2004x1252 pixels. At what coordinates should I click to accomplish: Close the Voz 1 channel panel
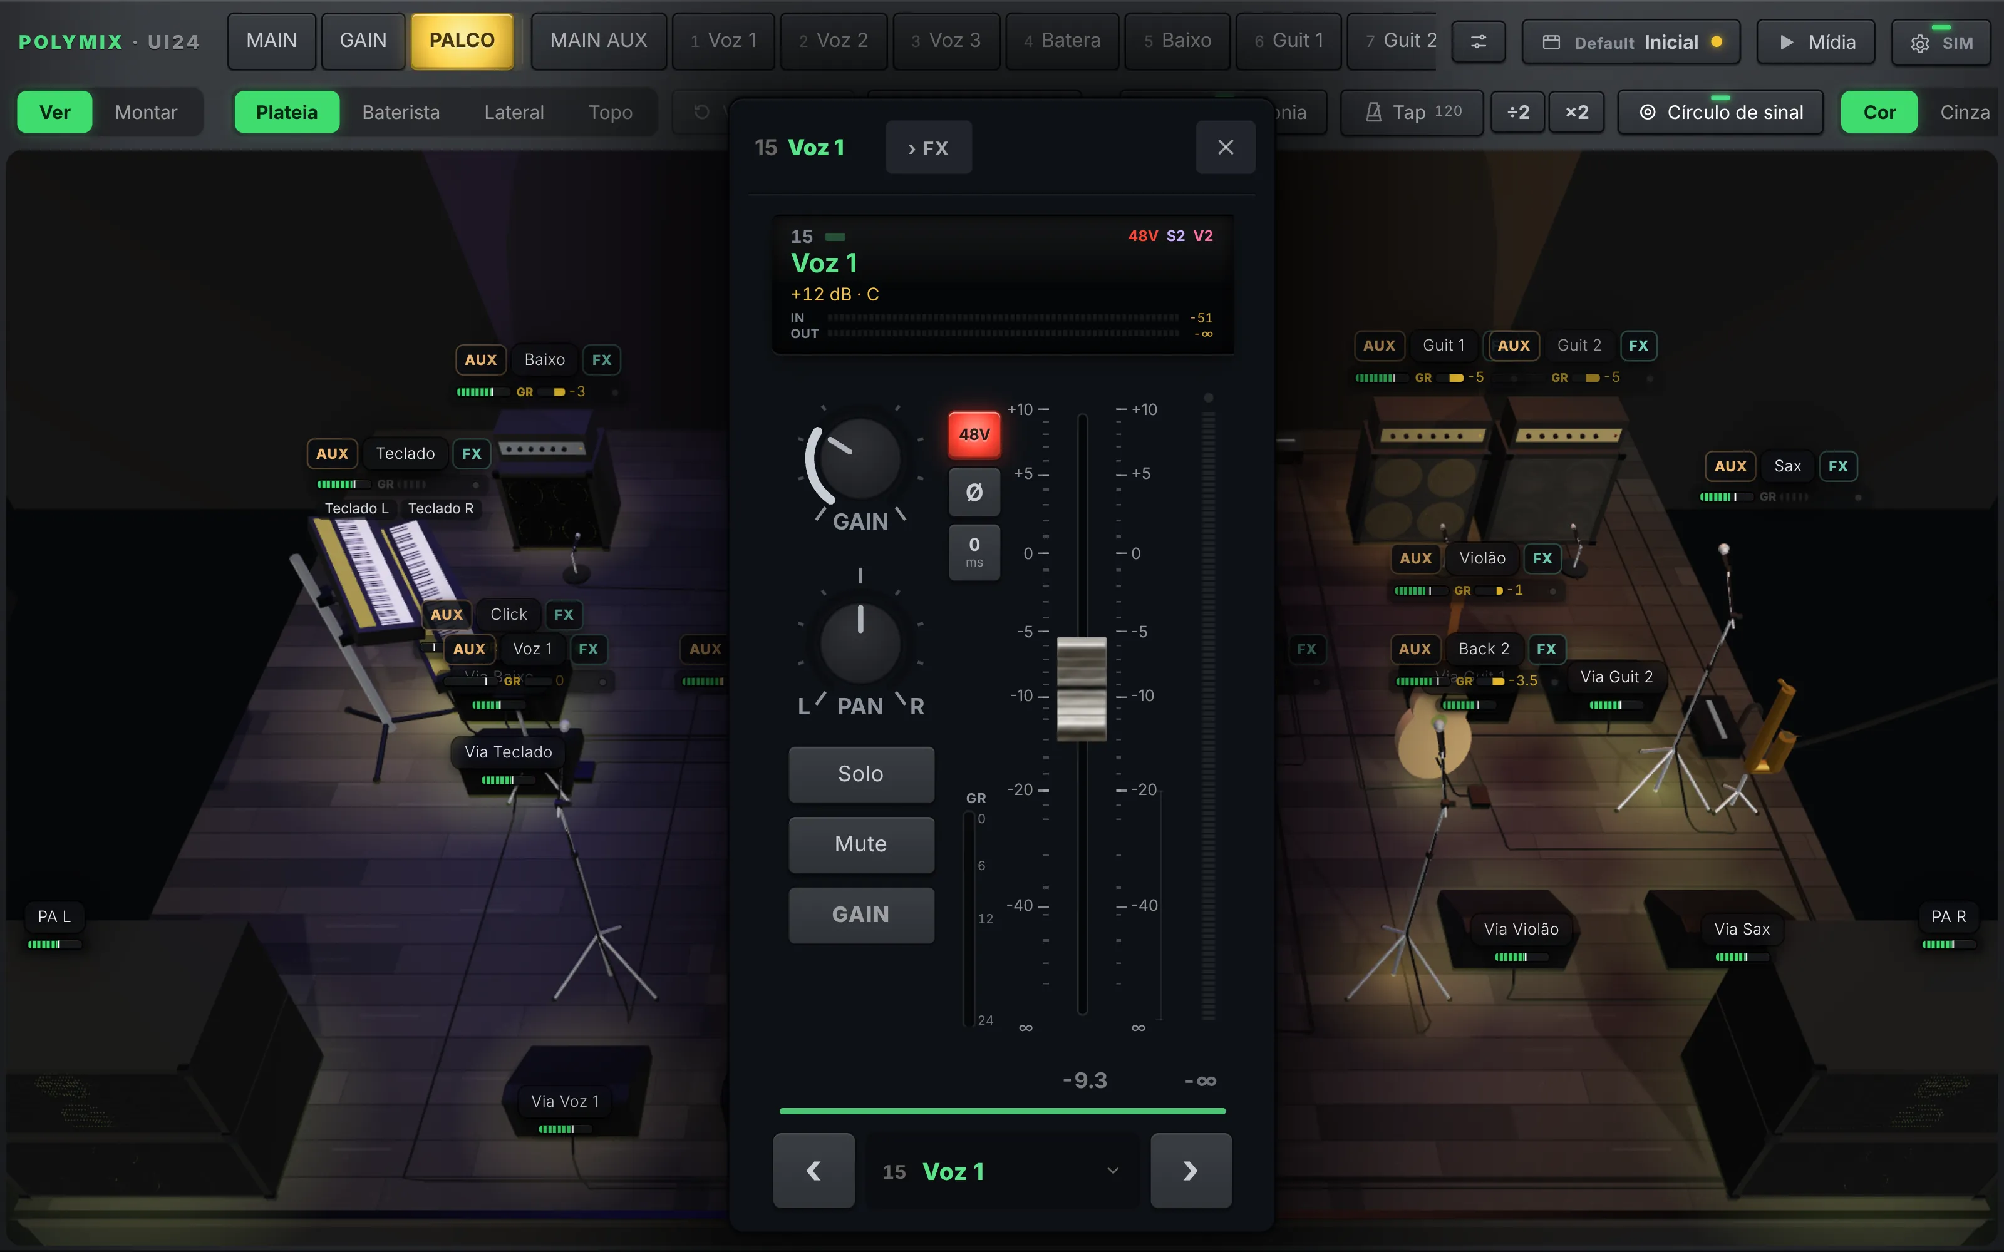pos(1226,147)
